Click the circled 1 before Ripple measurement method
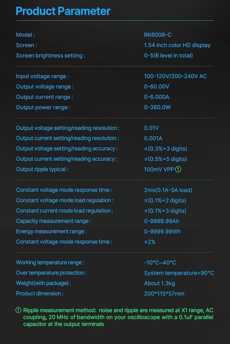Screen dimensions: 230x344 coord(19,310)
